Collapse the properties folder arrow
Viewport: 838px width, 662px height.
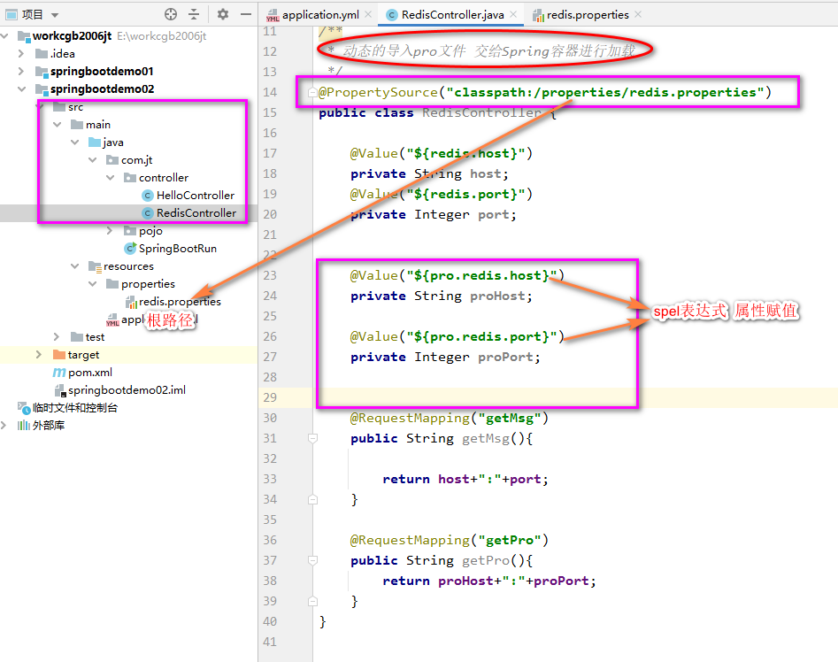coord(92,284)
